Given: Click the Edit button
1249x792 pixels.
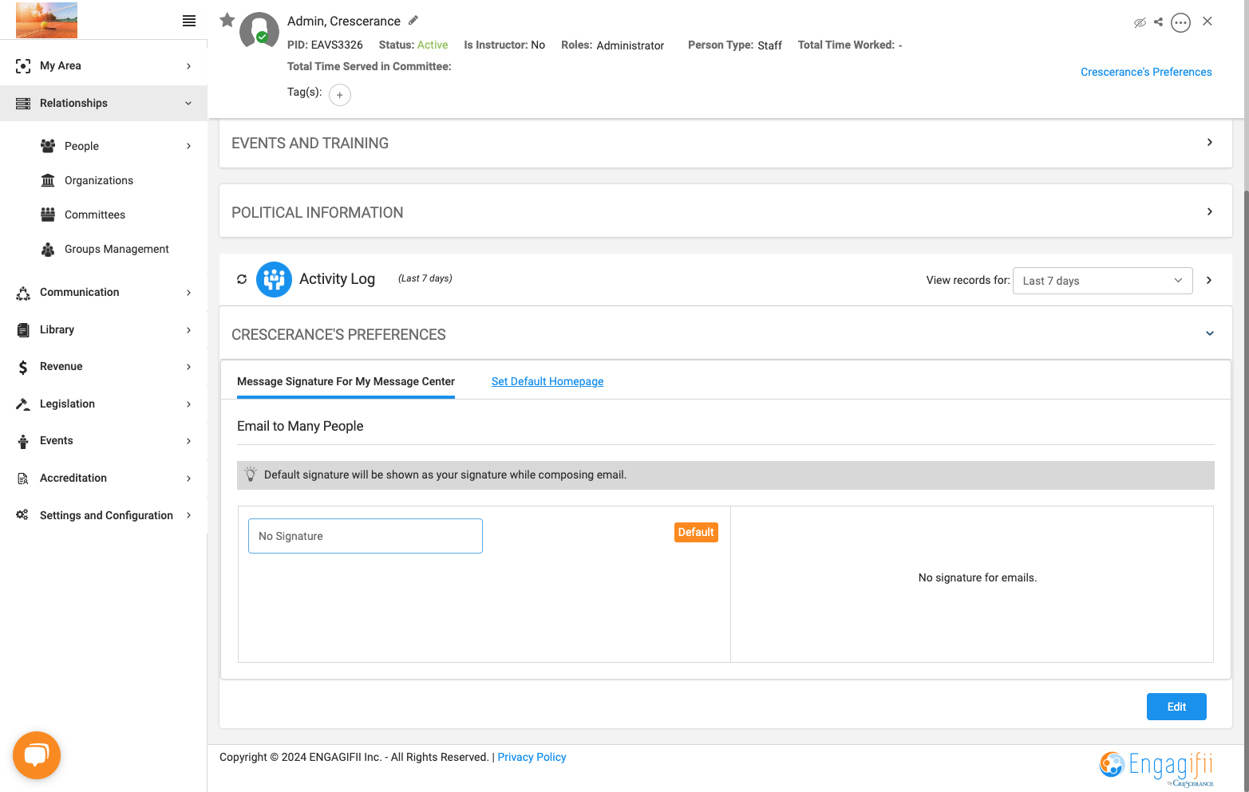Looking at the screenshot, I should tap(1176, 707).
